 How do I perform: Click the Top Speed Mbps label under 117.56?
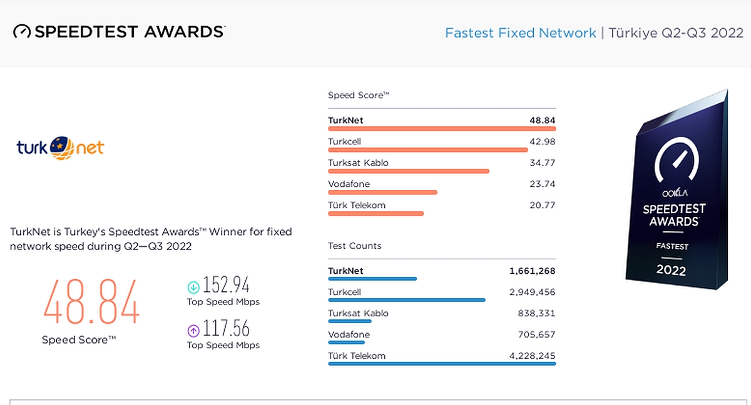[223, 345]
